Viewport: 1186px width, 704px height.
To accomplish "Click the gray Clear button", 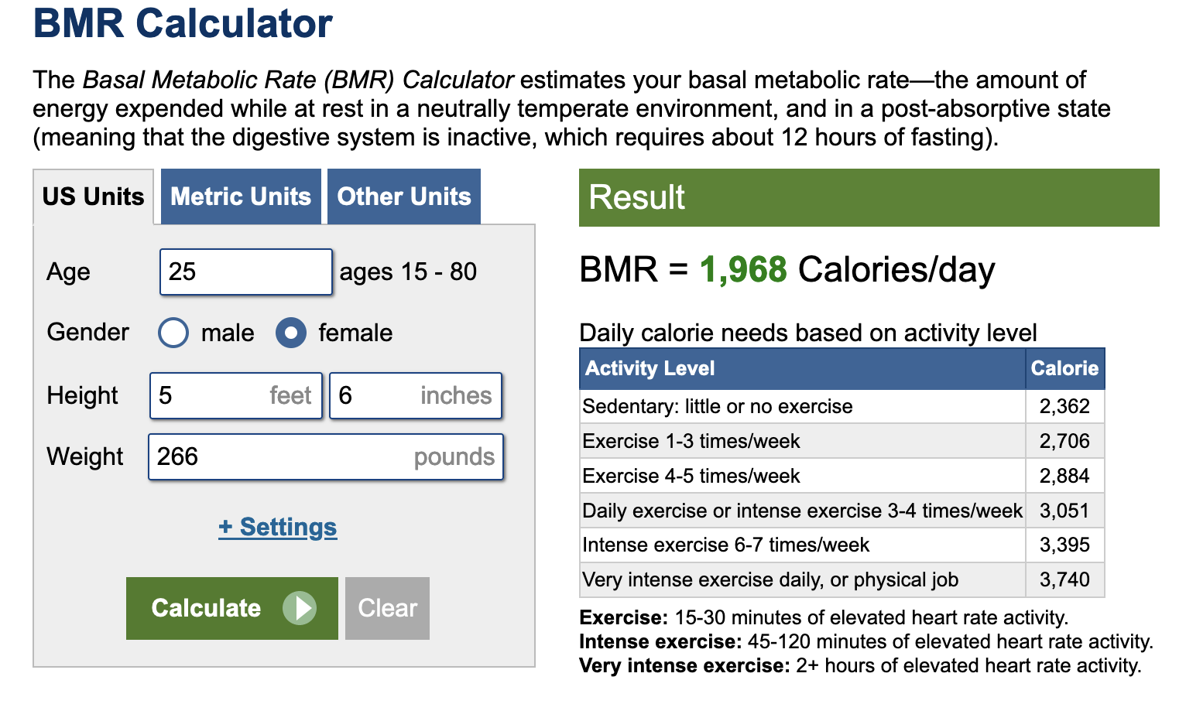I will coord(387,608).
